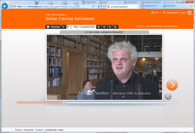Click the Maarten Sanders video to play
The width and height of the screenshot is (195, 133).
click(104, 67)
